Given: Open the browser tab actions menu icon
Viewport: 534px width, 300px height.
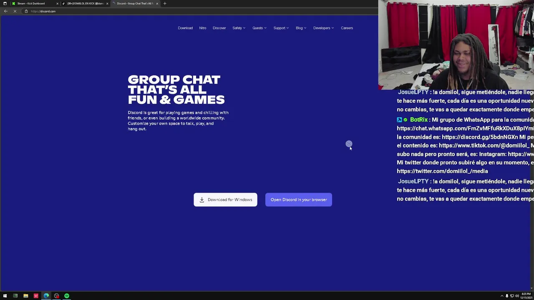Looking at the screenshot, I should coord(5,3).
